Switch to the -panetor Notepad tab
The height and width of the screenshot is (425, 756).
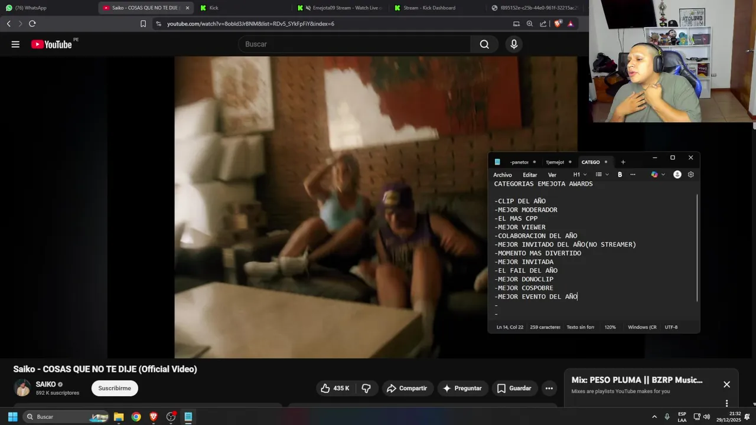522,162
